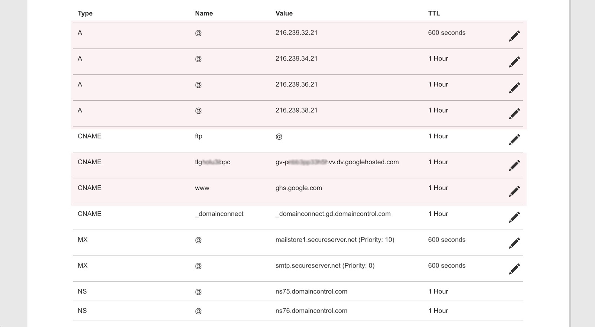
Task: Click the Type column header
Action: coord(85,13)
